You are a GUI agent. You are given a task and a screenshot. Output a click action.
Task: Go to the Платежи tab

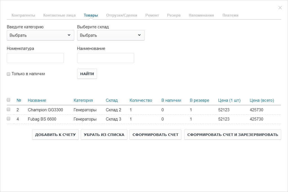[230, 15]
